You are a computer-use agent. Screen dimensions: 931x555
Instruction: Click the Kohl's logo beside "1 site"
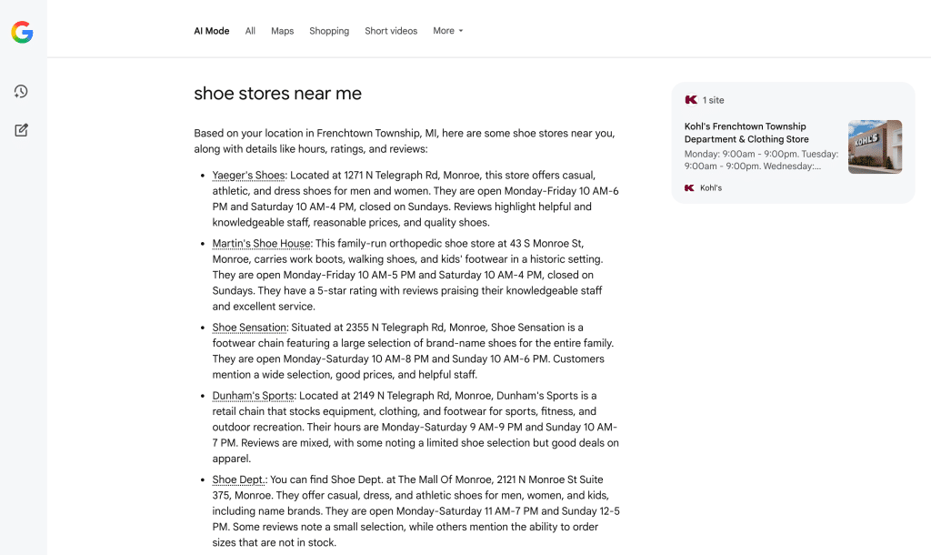click(691, 100)
